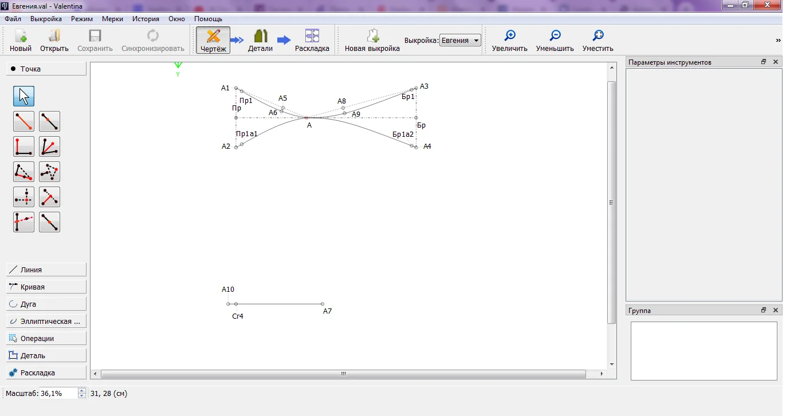The width and height of the screenshot is (786, 416).
Task: Expand the Кривая tool section
Action: [x=46, y=287]
